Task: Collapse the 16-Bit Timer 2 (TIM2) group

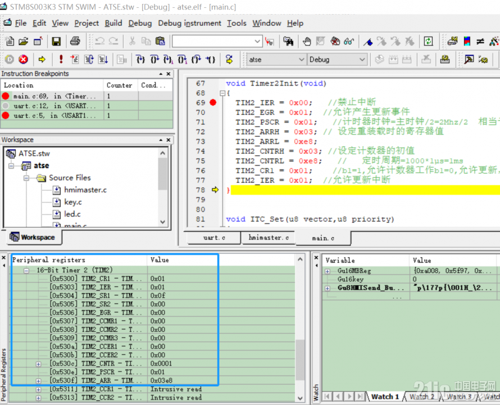Action: [26, 271]
